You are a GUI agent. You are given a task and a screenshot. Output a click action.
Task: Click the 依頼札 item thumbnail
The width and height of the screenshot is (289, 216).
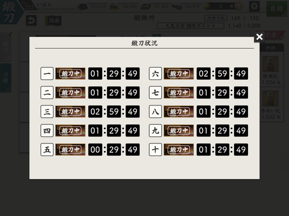(x=271, y=65)
